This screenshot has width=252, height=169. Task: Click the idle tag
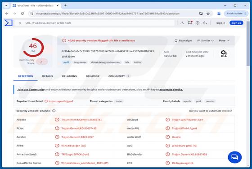point(127,62)
